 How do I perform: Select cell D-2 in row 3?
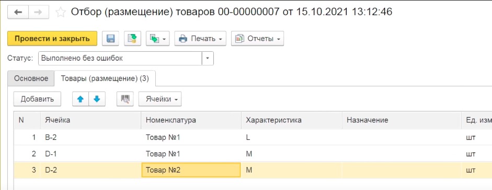(x=90, y=170)
